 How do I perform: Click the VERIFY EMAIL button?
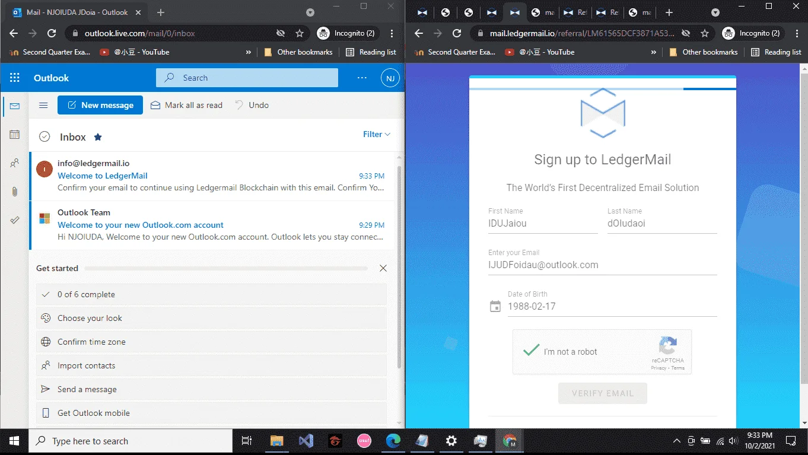(x=603, y=393)
